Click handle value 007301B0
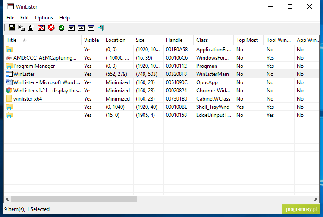 [176, 99]
